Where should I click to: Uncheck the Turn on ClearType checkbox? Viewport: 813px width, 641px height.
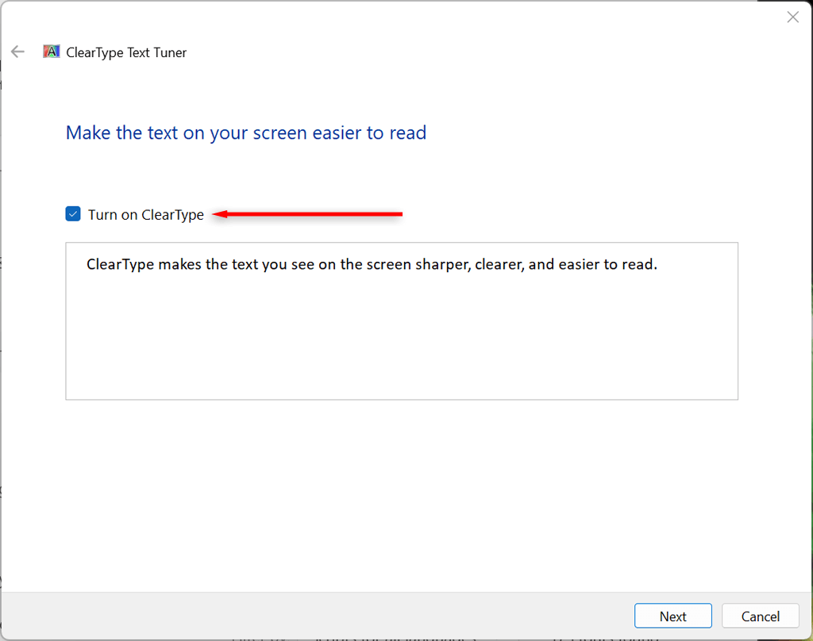click(x=73, y=214)
